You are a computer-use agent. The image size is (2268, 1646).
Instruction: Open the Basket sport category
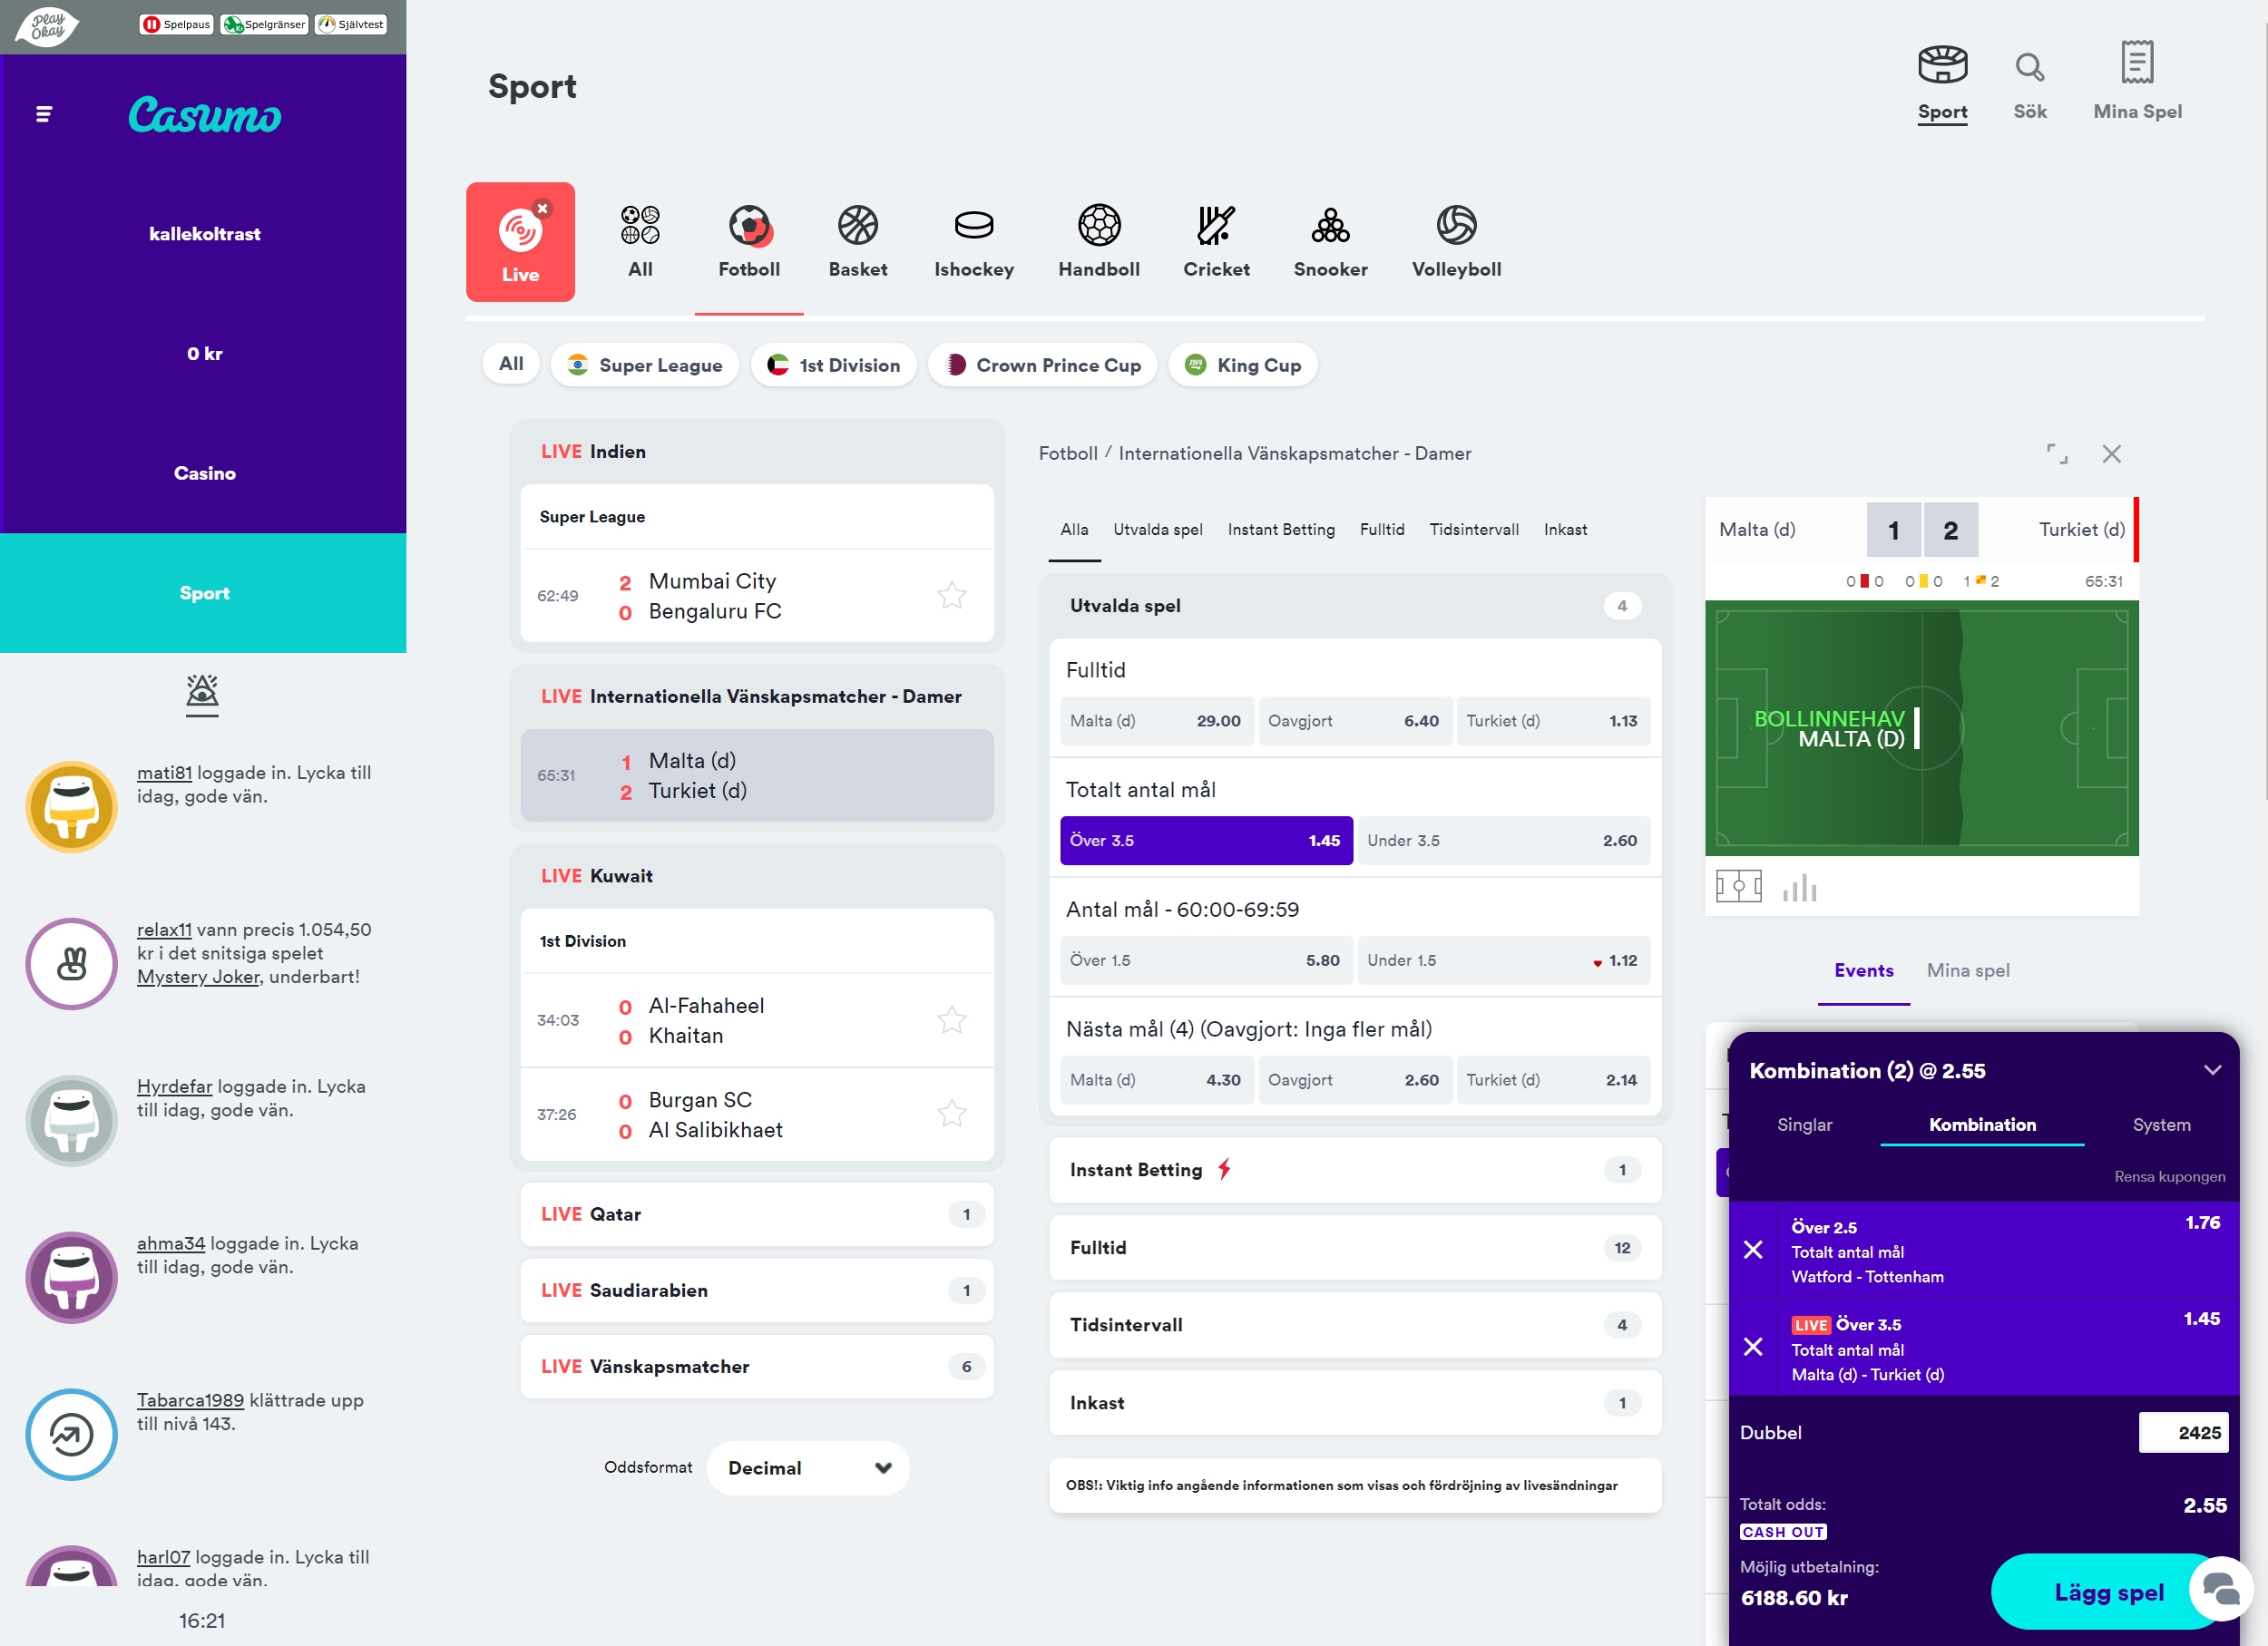click(857, 239)
